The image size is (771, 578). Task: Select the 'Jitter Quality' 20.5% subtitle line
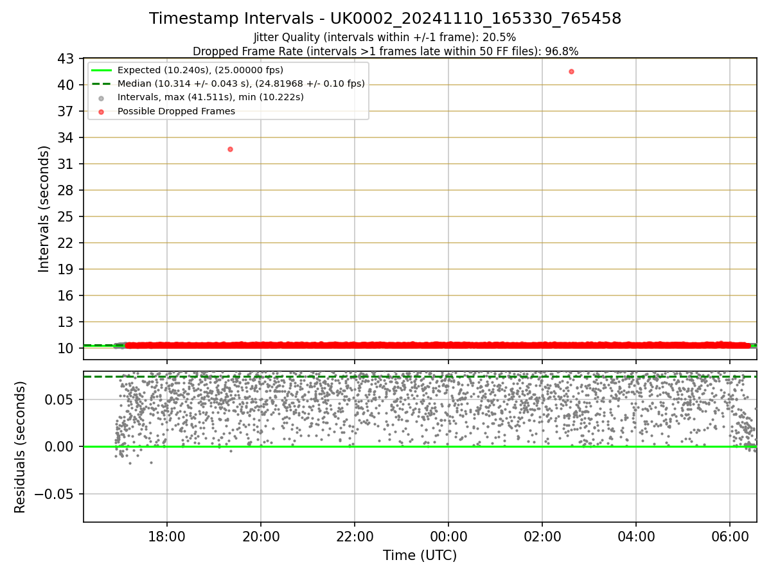[x=385, y=37]
